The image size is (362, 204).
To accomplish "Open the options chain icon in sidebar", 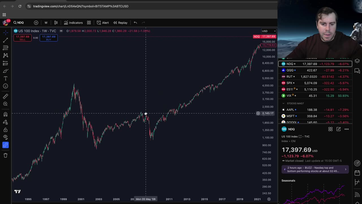I will [x=357, y=182].
